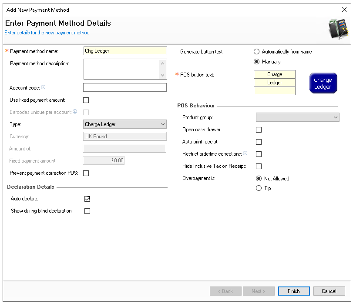The width and height of the screenshot is (353, 303).
Task: Focus the Account code text box
Action: (x=124, y=87)
